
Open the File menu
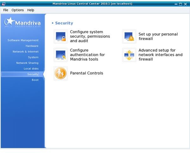point(6,10)
